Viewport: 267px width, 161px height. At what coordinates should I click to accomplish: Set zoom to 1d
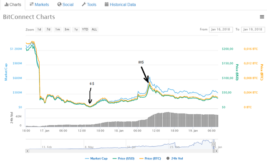(x=39, y=30)
